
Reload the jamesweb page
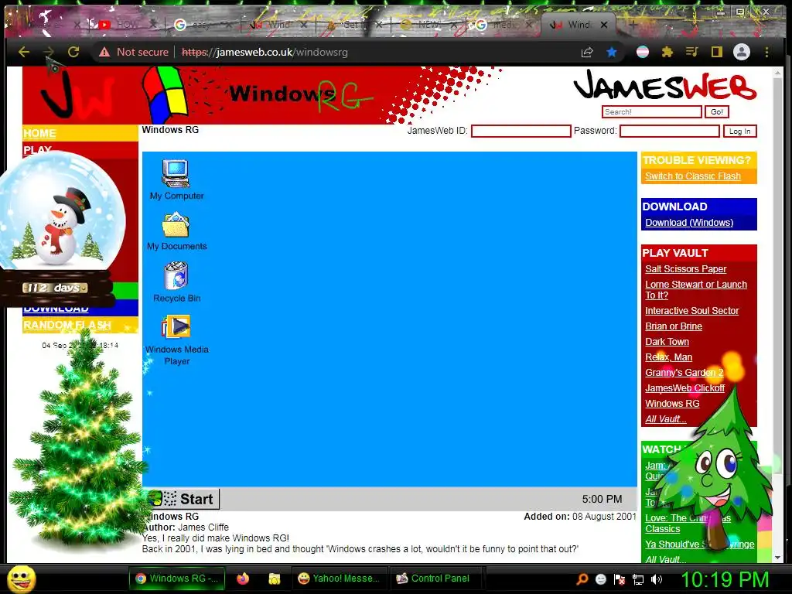(x=73, y=52)
